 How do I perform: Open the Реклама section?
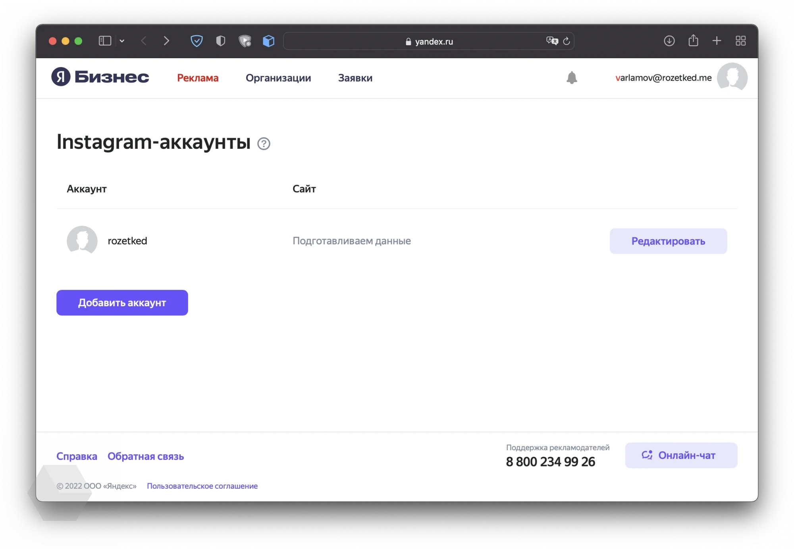pyautogui.click(x=198, y=78)
